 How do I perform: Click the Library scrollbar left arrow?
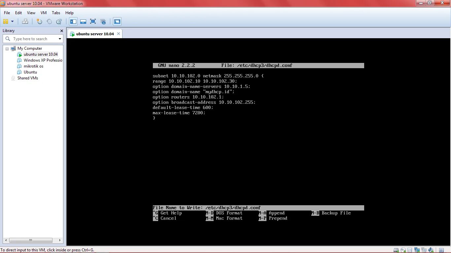(x=6, y=240)
